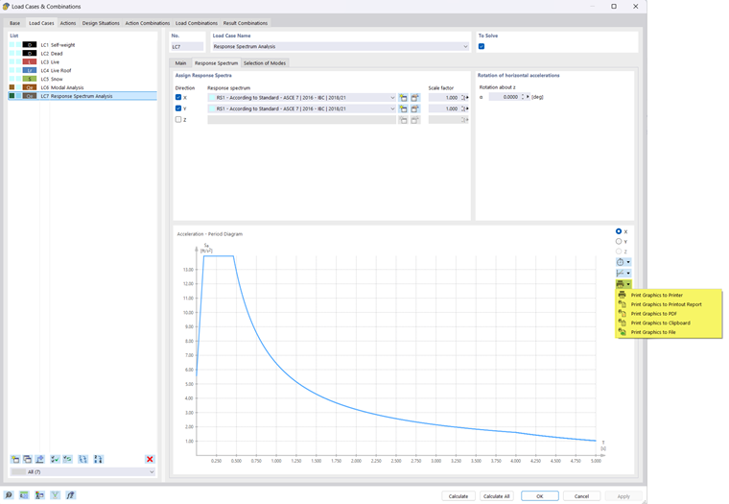Click the clock settings icon beside diagram

[x=621, y=262]
